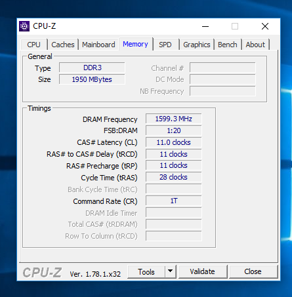Screen dimensions: 292x297
Task: Click the empty Channel # field
Action: point(222,68)
